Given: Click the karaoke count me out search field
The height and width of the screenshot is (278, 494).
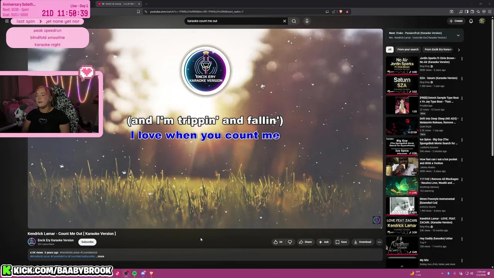Looking at the screenshot, I should (x=233, y=21).
